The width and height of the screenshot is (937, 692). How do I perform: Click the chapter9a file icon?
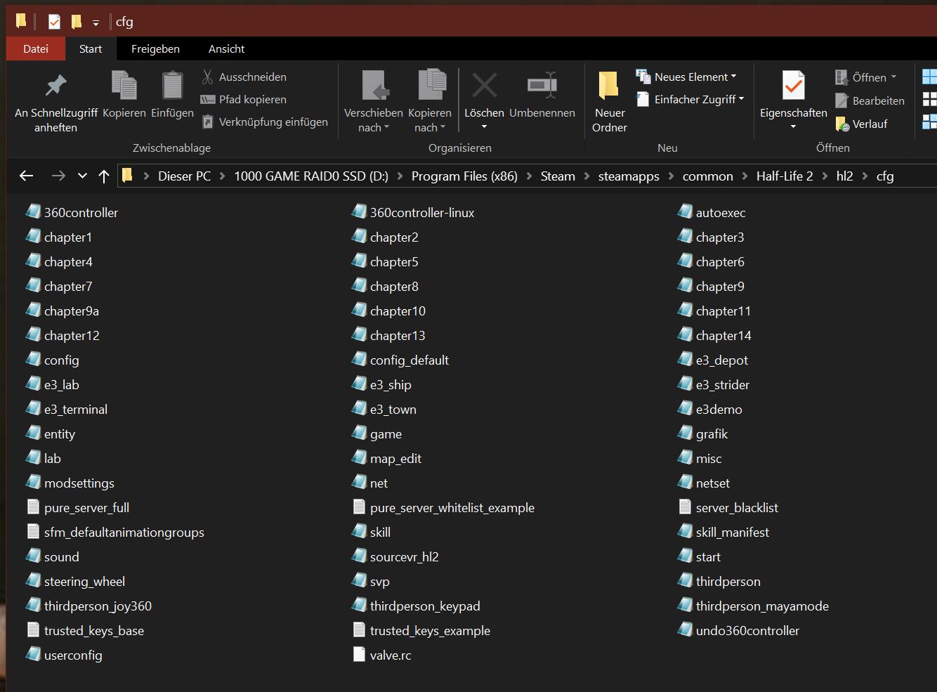coord(33,310)
